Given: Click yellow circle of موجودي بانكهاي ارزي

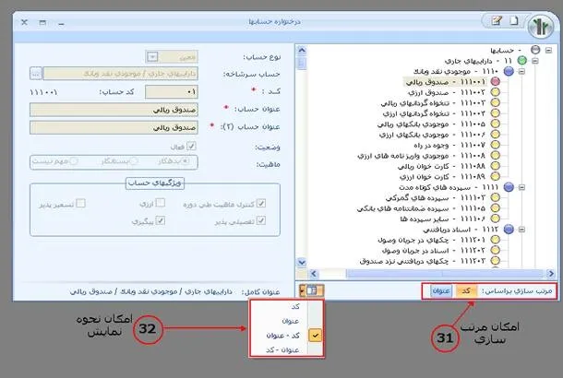Looking at the screenshot, I should click(495, 134).
